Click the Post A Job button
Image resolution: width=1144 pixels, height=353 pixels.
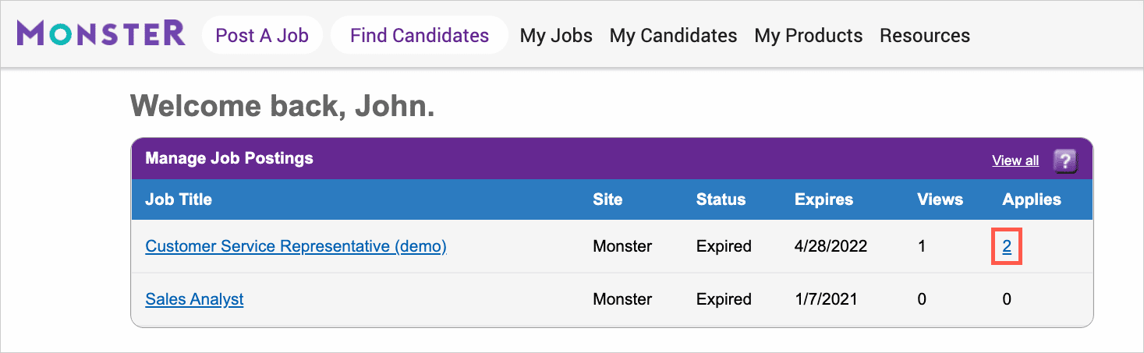tap(262, 35)
